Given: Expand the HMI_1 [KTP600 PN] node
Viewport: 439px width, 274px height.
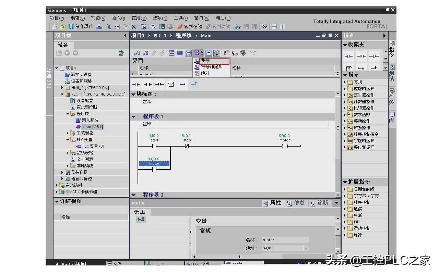Looking at the screenshot, I should tap(62, 88).
